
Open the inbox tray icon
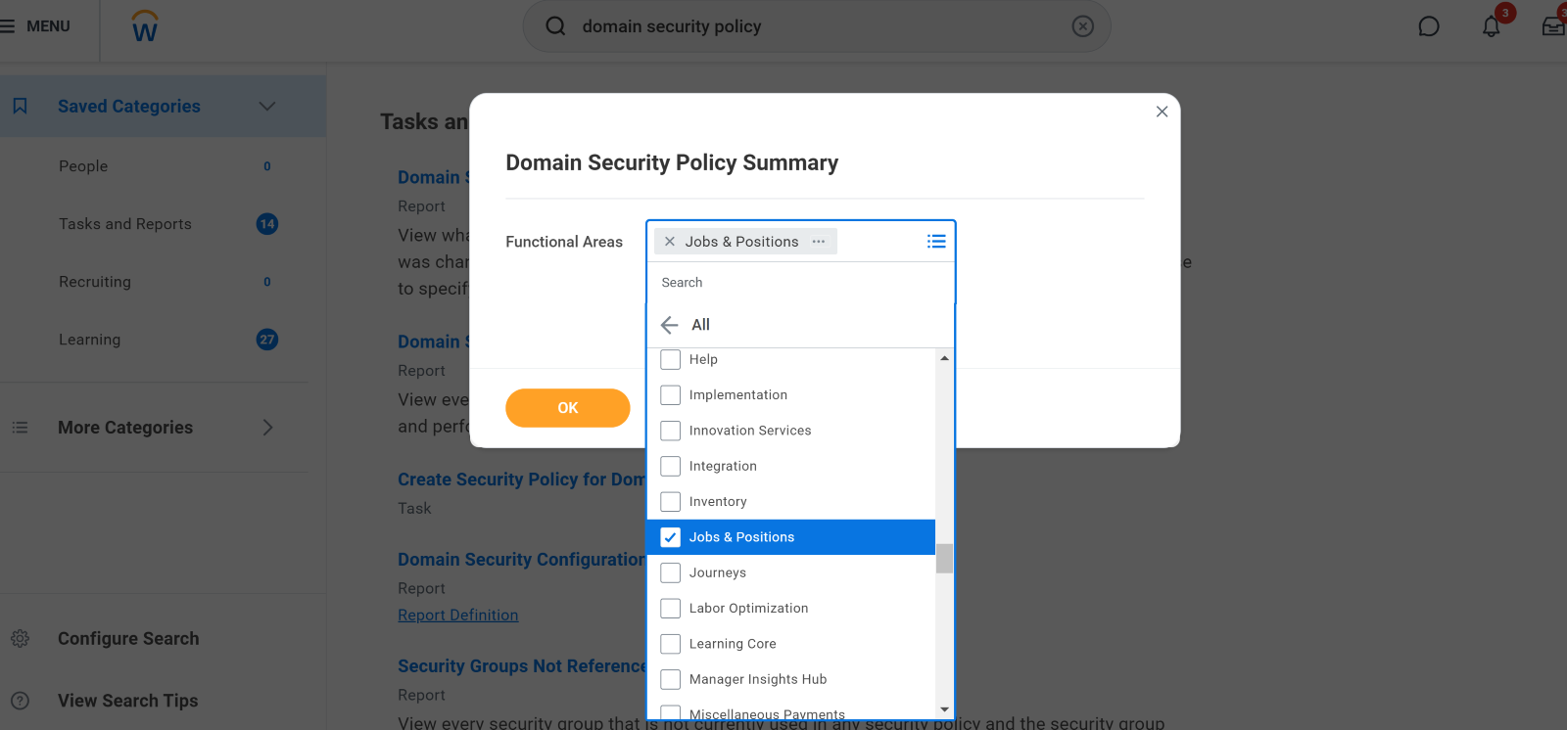1553,26
